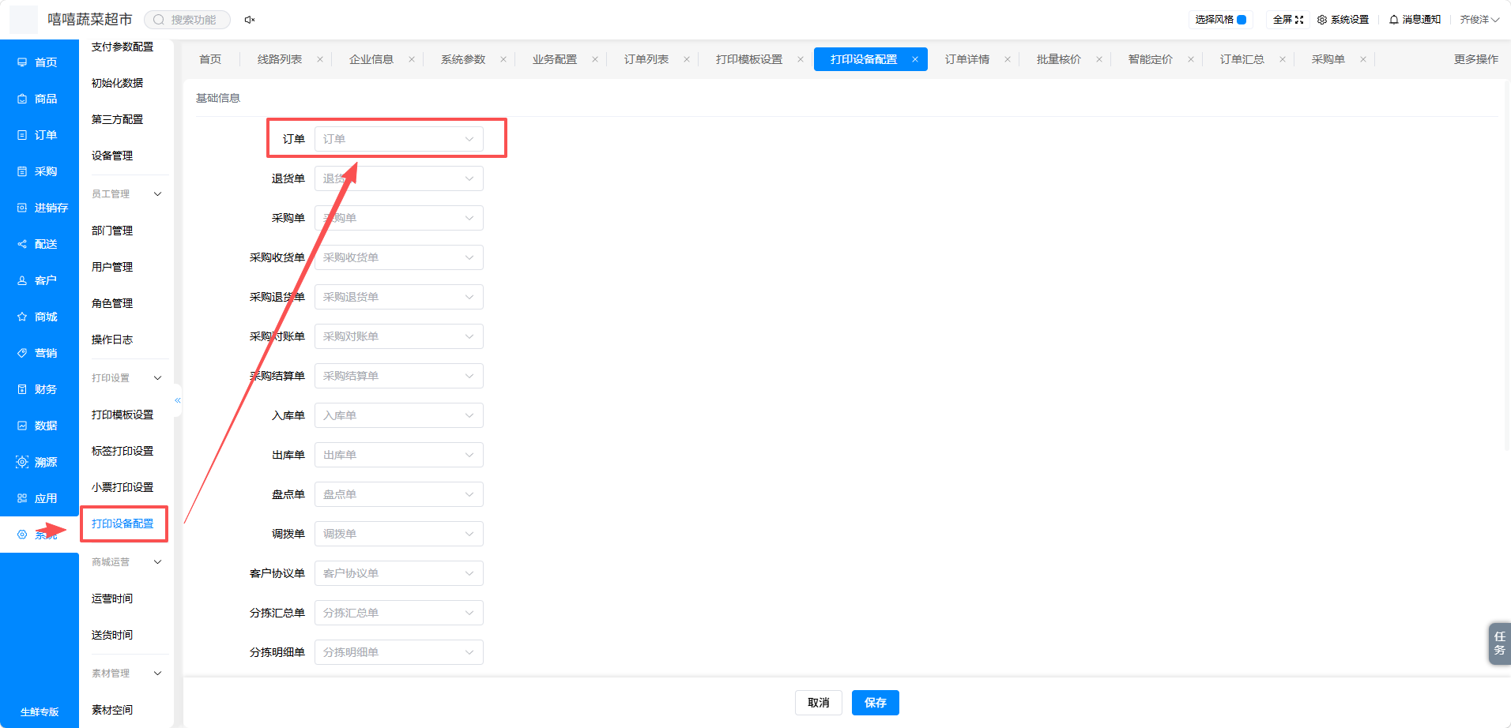This screenshot has width=1511, height=728.
Task: Open 消息通知 bell notifications
Action: click(1394, 20)
